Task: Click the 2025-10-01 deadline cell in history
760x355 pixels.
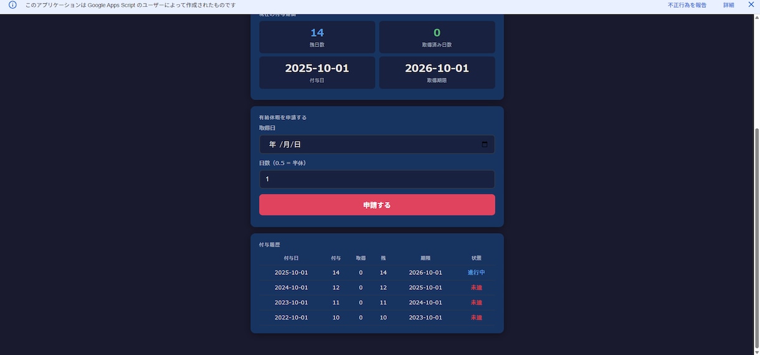Action: pyautogui.click(x=425, y=288)
